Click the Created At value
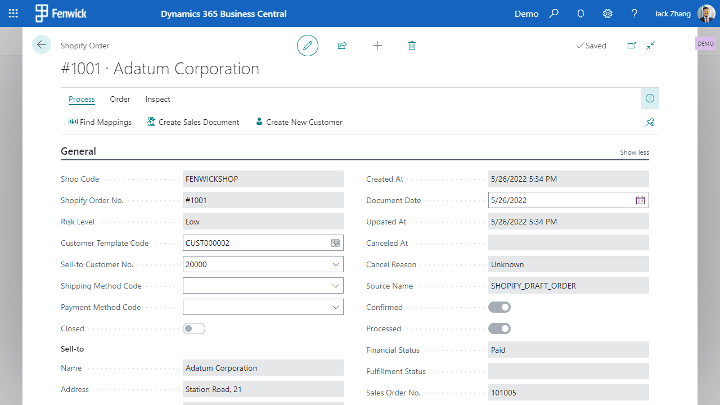The image size is (720, 405). tap(569, 179)
